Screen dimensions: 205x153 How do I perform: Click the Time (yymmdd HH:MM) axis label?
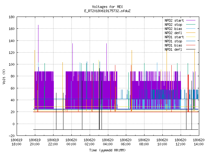pyautogui.click(x=107, y=150)
